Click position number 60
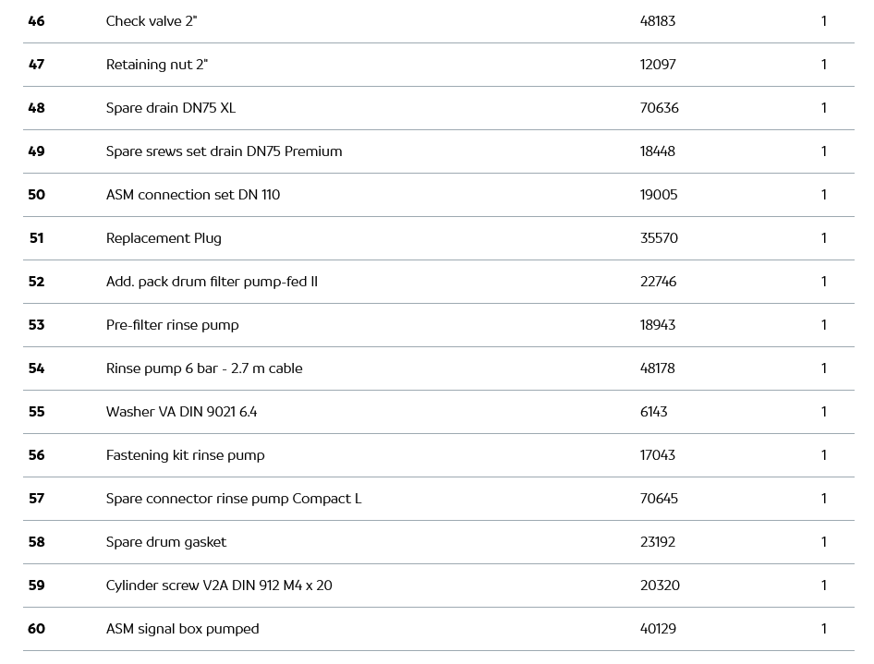 coord(36,629)
